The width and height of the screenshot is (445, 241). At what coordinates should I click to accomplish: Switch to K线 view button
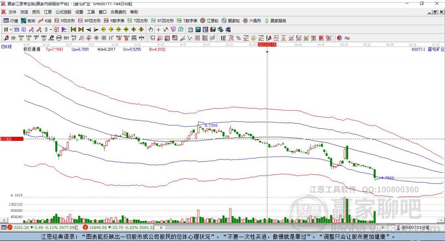point(45,21)
